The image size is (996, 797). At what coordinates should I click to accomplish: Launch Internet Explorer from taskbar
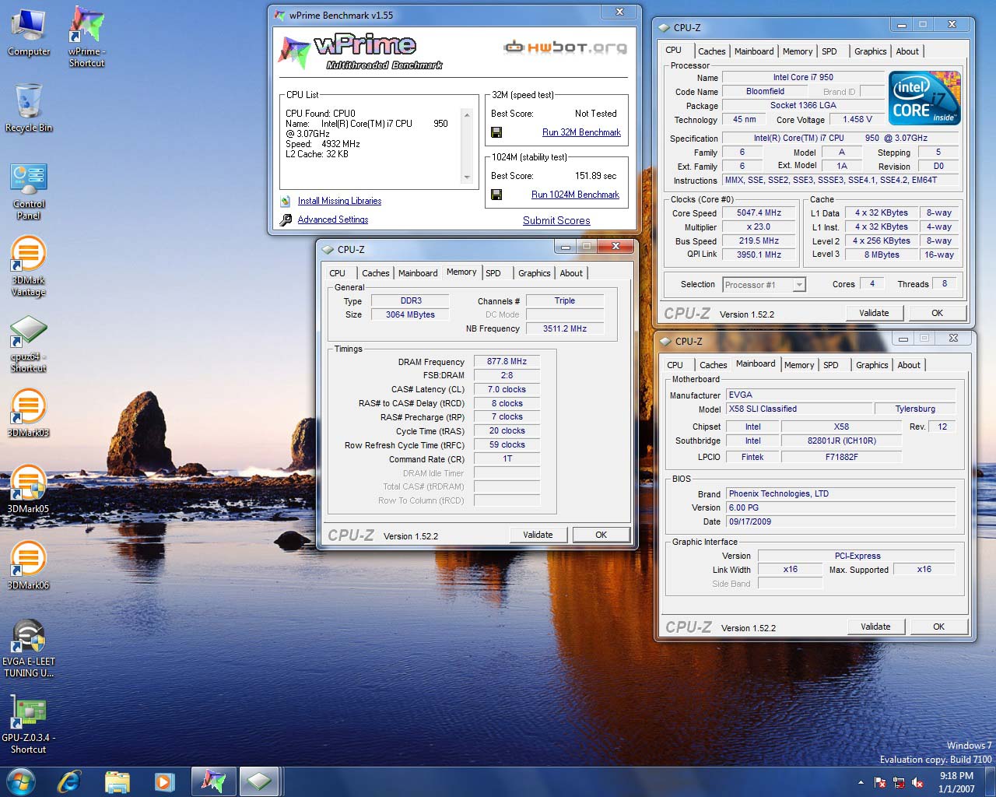coord(69,781)
